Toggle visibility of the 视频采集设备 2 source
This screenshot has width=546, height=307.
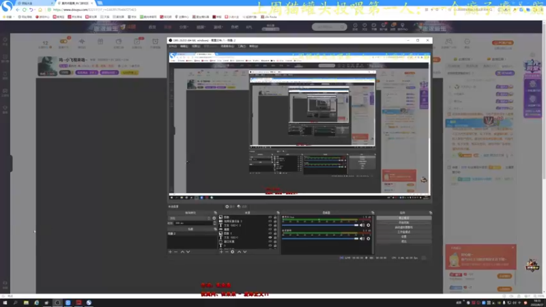[x=270, y=221]
